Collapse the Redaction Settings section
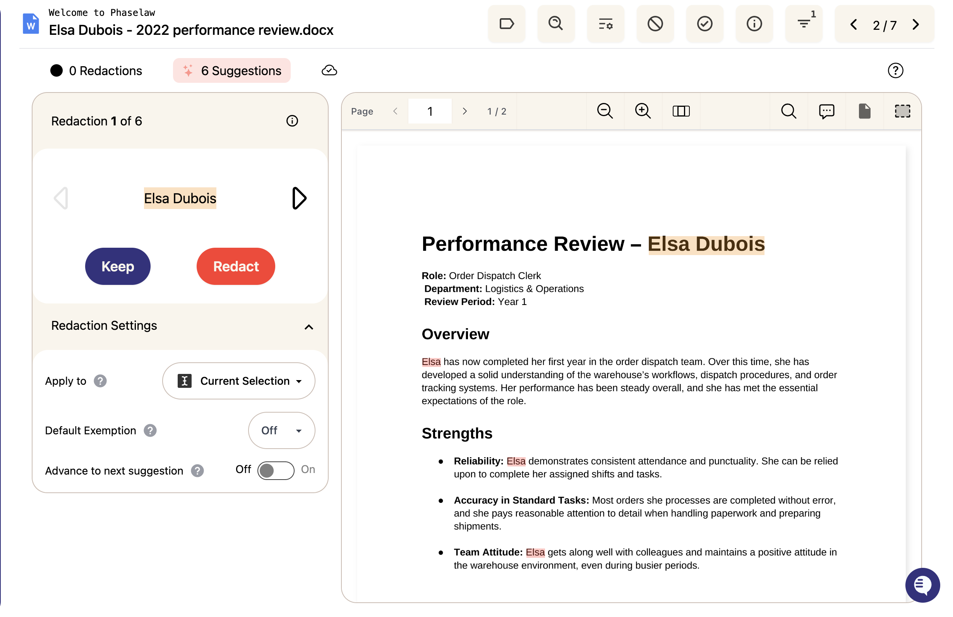This screenshot has width=953, height=617. point(309,327)
